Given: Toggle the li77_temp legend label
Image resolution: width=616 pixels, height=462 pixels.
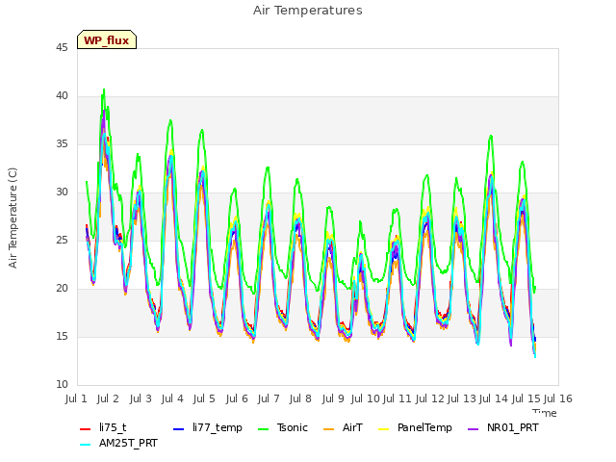Looking at the screenshot, I should (x=218, y=427).
